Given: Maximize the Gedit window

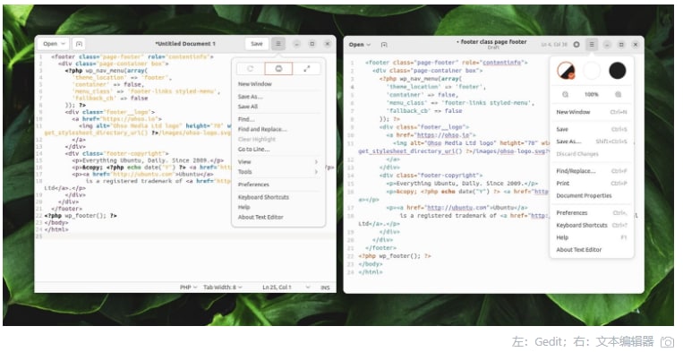Looking at the screenshot, I should (x=312, y=44).
